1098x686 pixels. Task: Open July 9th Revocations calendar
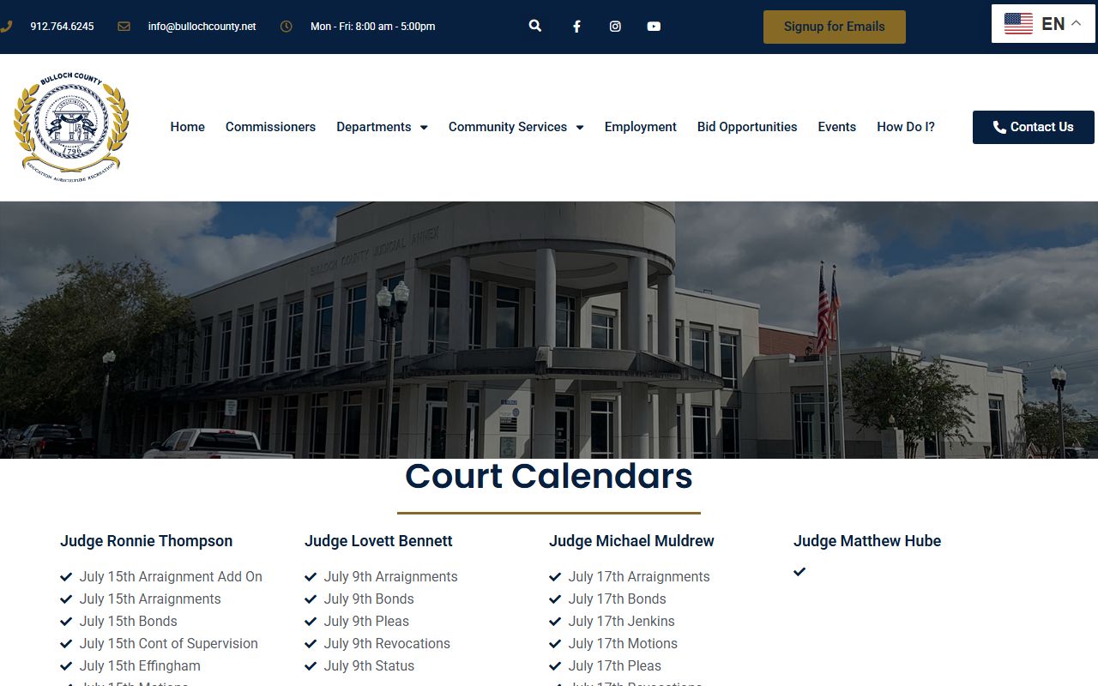click(387, 643)
